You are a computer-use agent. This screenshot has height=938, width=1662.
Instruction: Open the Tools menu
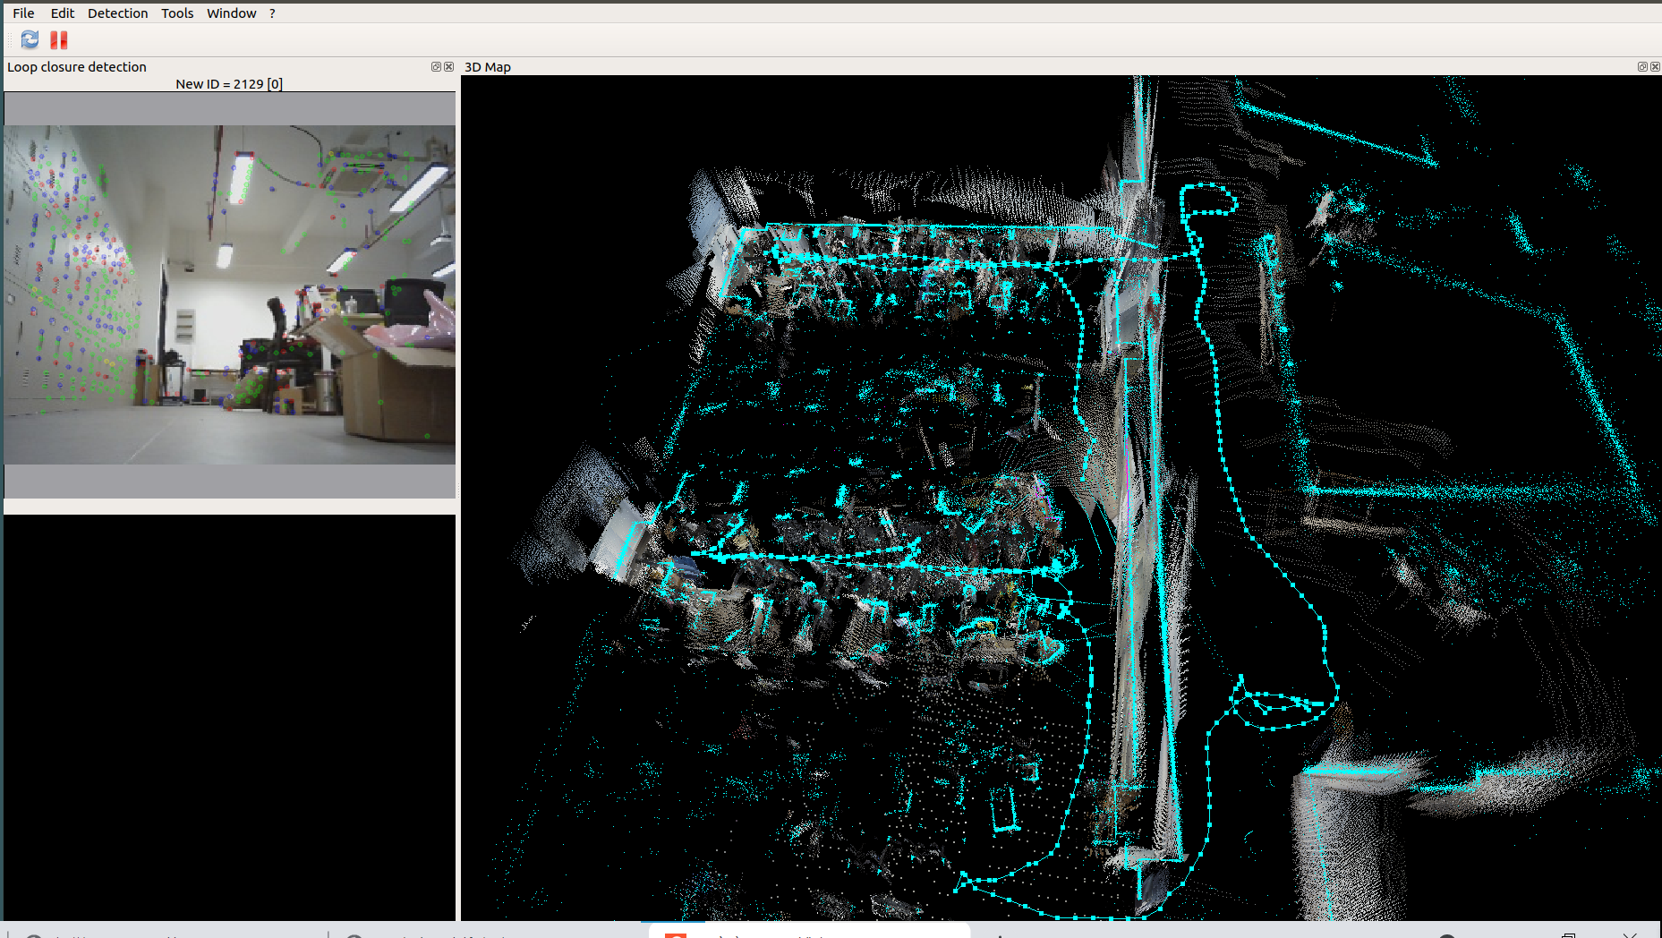point(176,13)
